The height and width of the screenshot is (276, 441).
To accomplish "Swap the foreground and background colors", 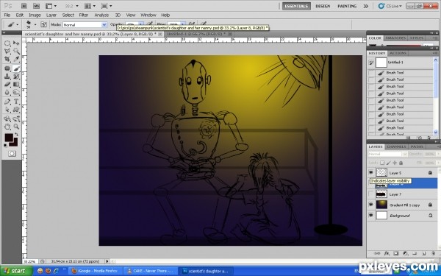I will 16,135.
